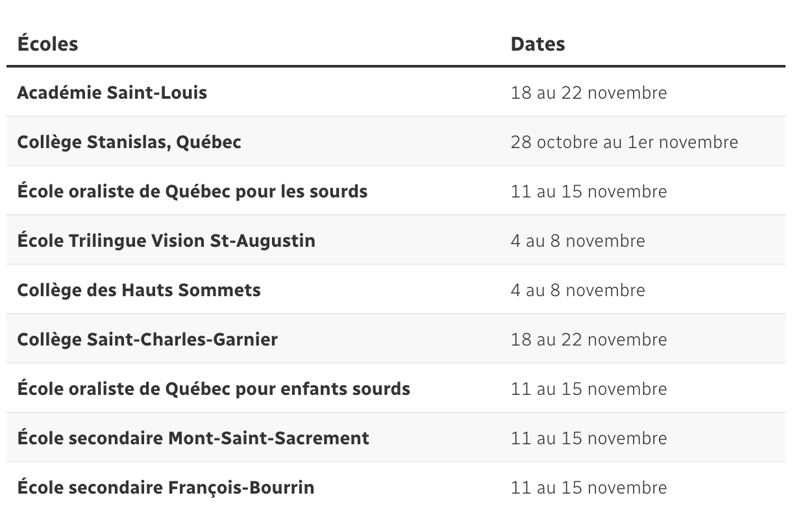The image size is (792, 517).
Task: Click Collège Stanislas, Québec school name
Action: point(129,142)
